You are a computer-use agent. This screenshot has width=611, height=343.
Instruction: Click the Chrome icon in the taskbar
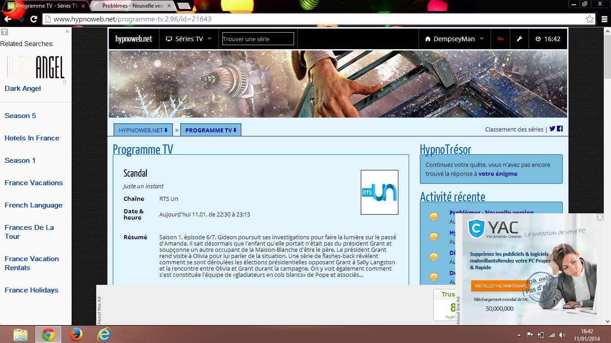(48, 335)
